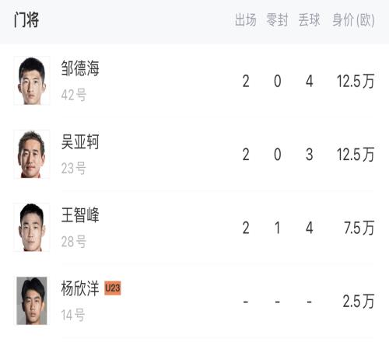Open 王智峰's player photo
389x342 pixels.
click(x=32, y=228)
